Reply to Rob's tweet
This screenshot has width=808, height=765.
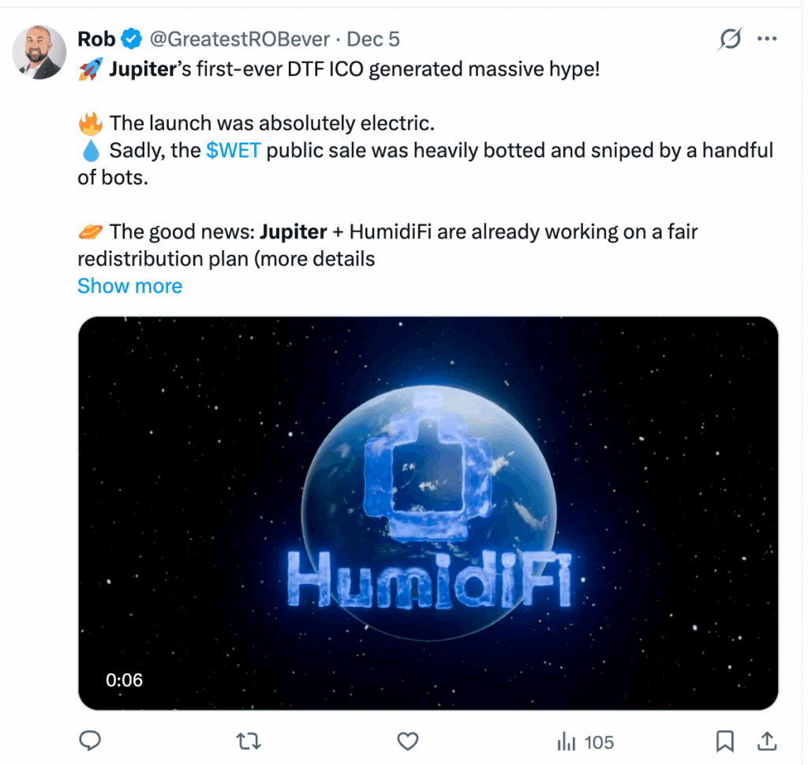tap(91, 741)
